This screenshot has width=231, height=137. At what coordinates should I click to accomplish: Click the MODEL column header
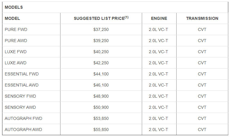12,18
